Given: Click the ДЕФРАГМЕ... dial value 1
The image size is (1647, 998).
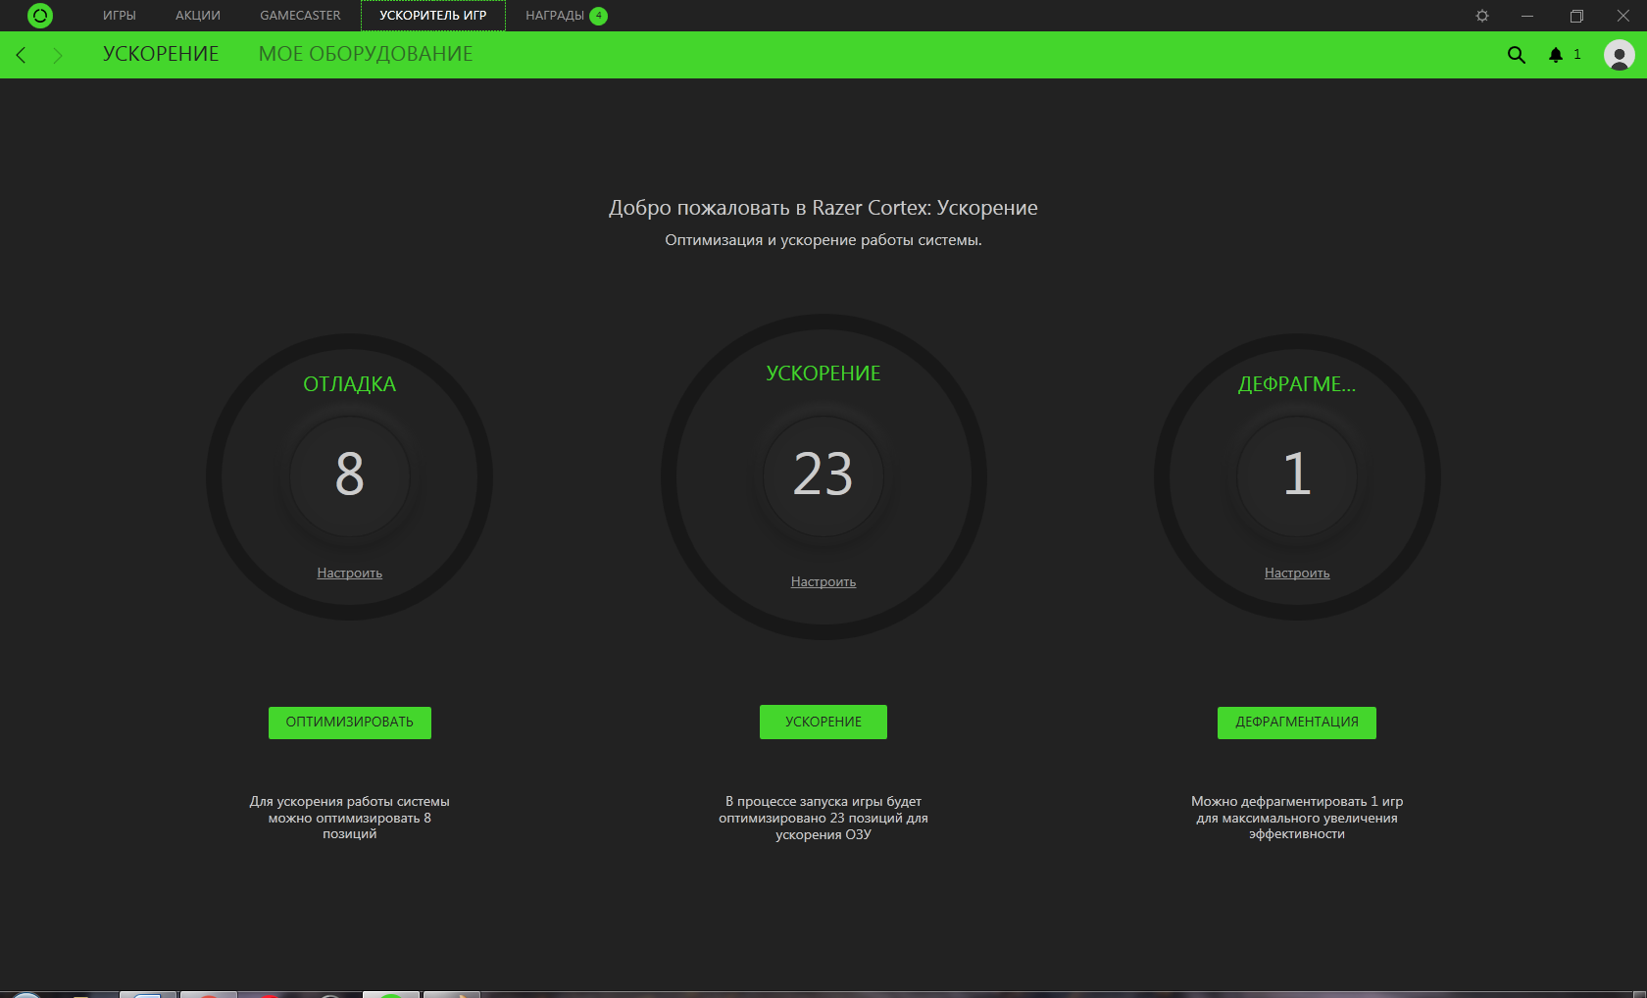Looking at the screenshot, I should [1297, 474].
